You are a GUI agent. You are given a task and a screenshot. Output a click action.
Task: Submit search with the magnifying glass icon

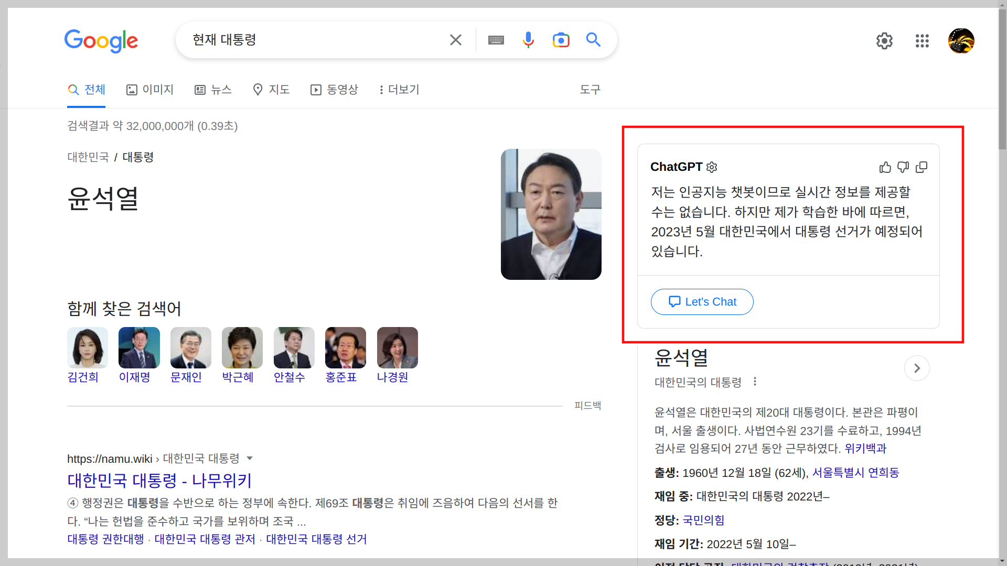(x=593, y=40)
